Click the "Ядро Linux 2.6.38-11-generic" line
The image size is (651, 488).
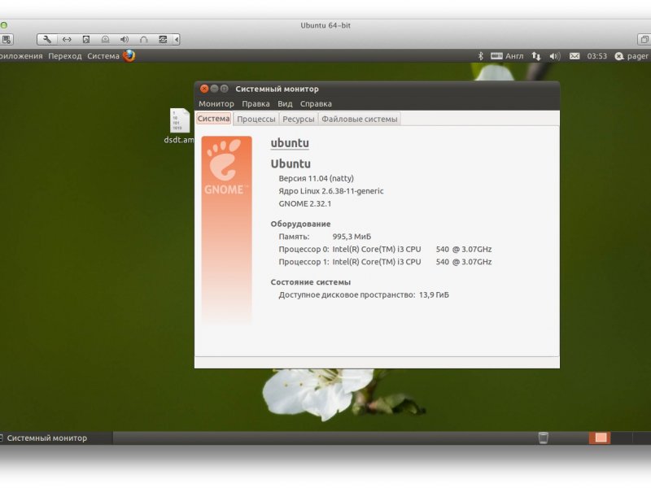point(331,191)
